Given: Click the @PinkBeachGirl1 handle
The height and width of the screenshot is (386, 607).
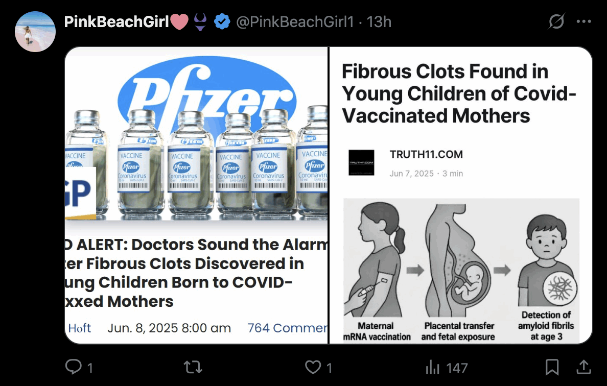Looking at the screenshot, I should pyautogui.click(x=295, y=22).
